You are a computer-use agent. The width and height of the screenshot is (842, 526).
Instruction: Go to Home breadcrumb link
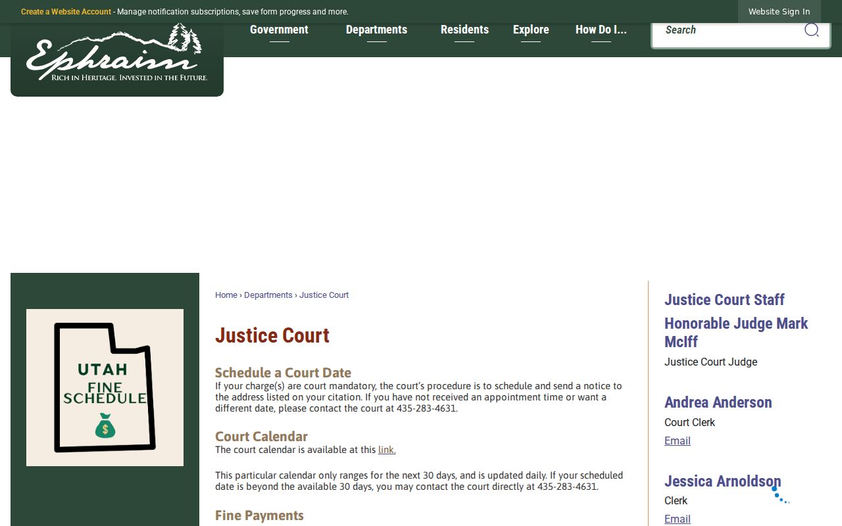pyautogui.click(x=226, y=295)
